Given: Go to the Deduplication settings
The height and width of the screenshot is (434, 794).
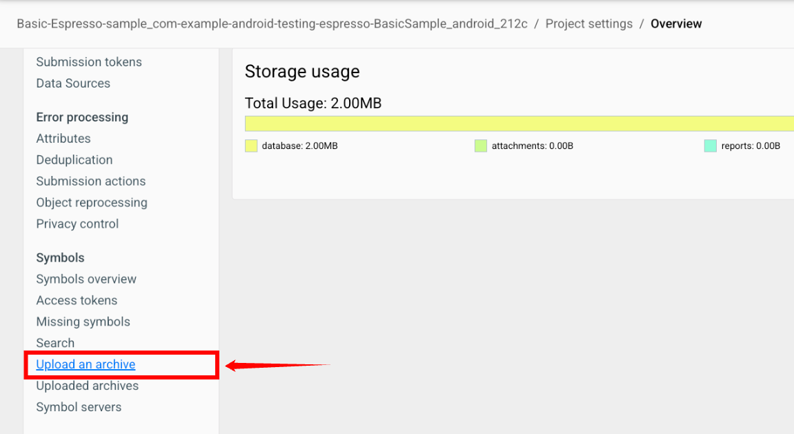Looking at the screenshot, I should tap(75, 159).
